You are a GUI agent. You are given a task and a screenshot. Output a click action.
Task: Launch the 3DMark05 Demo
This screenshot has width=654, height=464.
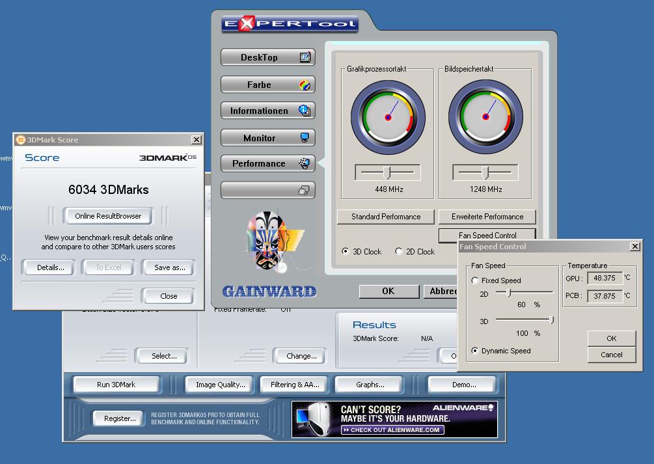[463, 385]
